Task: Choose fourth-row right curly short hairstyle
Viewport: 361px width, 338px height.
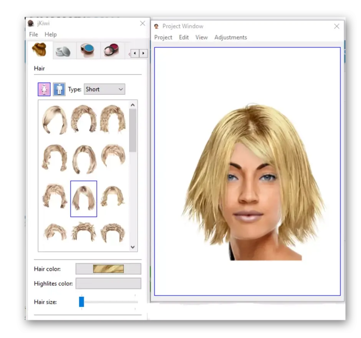Action: point(113,232)
